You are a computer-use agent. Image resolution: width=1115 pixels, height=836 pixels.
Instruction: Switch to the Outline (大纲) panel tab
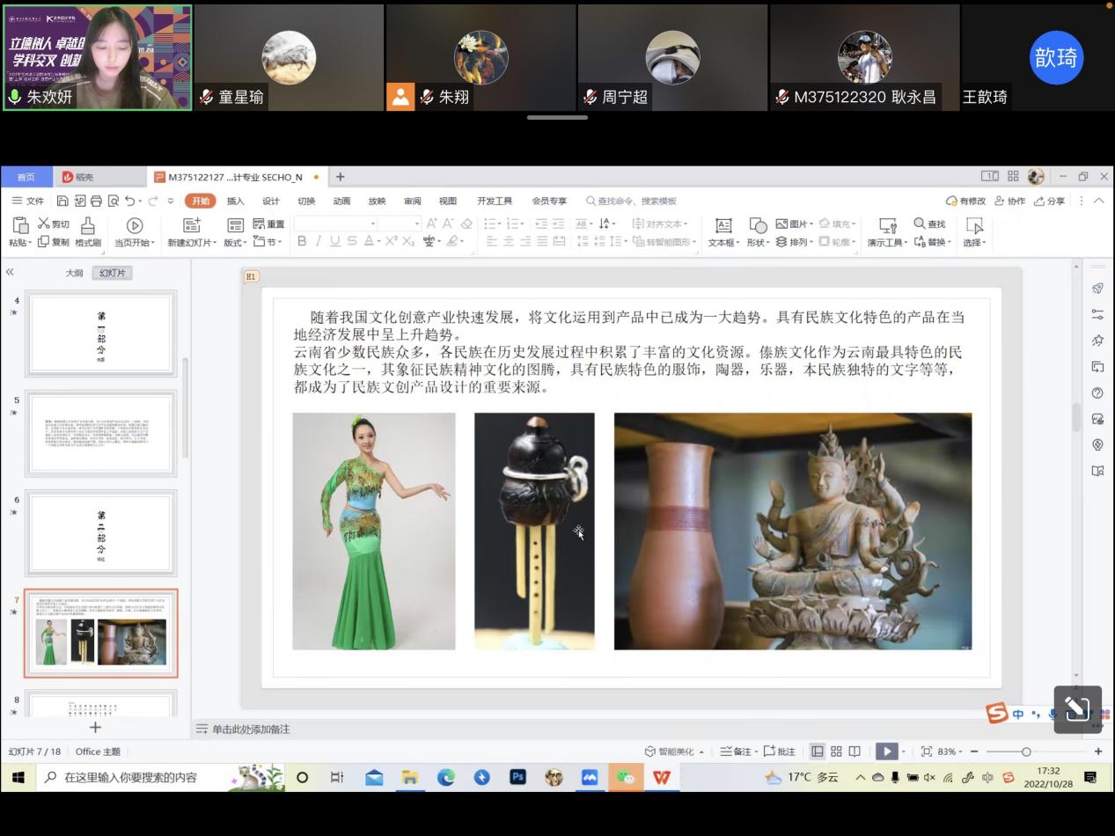[75, 273]
